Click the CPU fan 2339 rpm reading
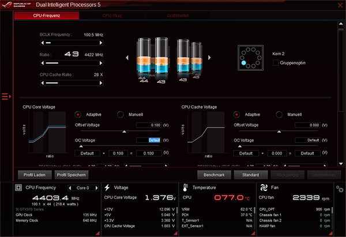Screen dimensions: 346x237 pos(311,198)
